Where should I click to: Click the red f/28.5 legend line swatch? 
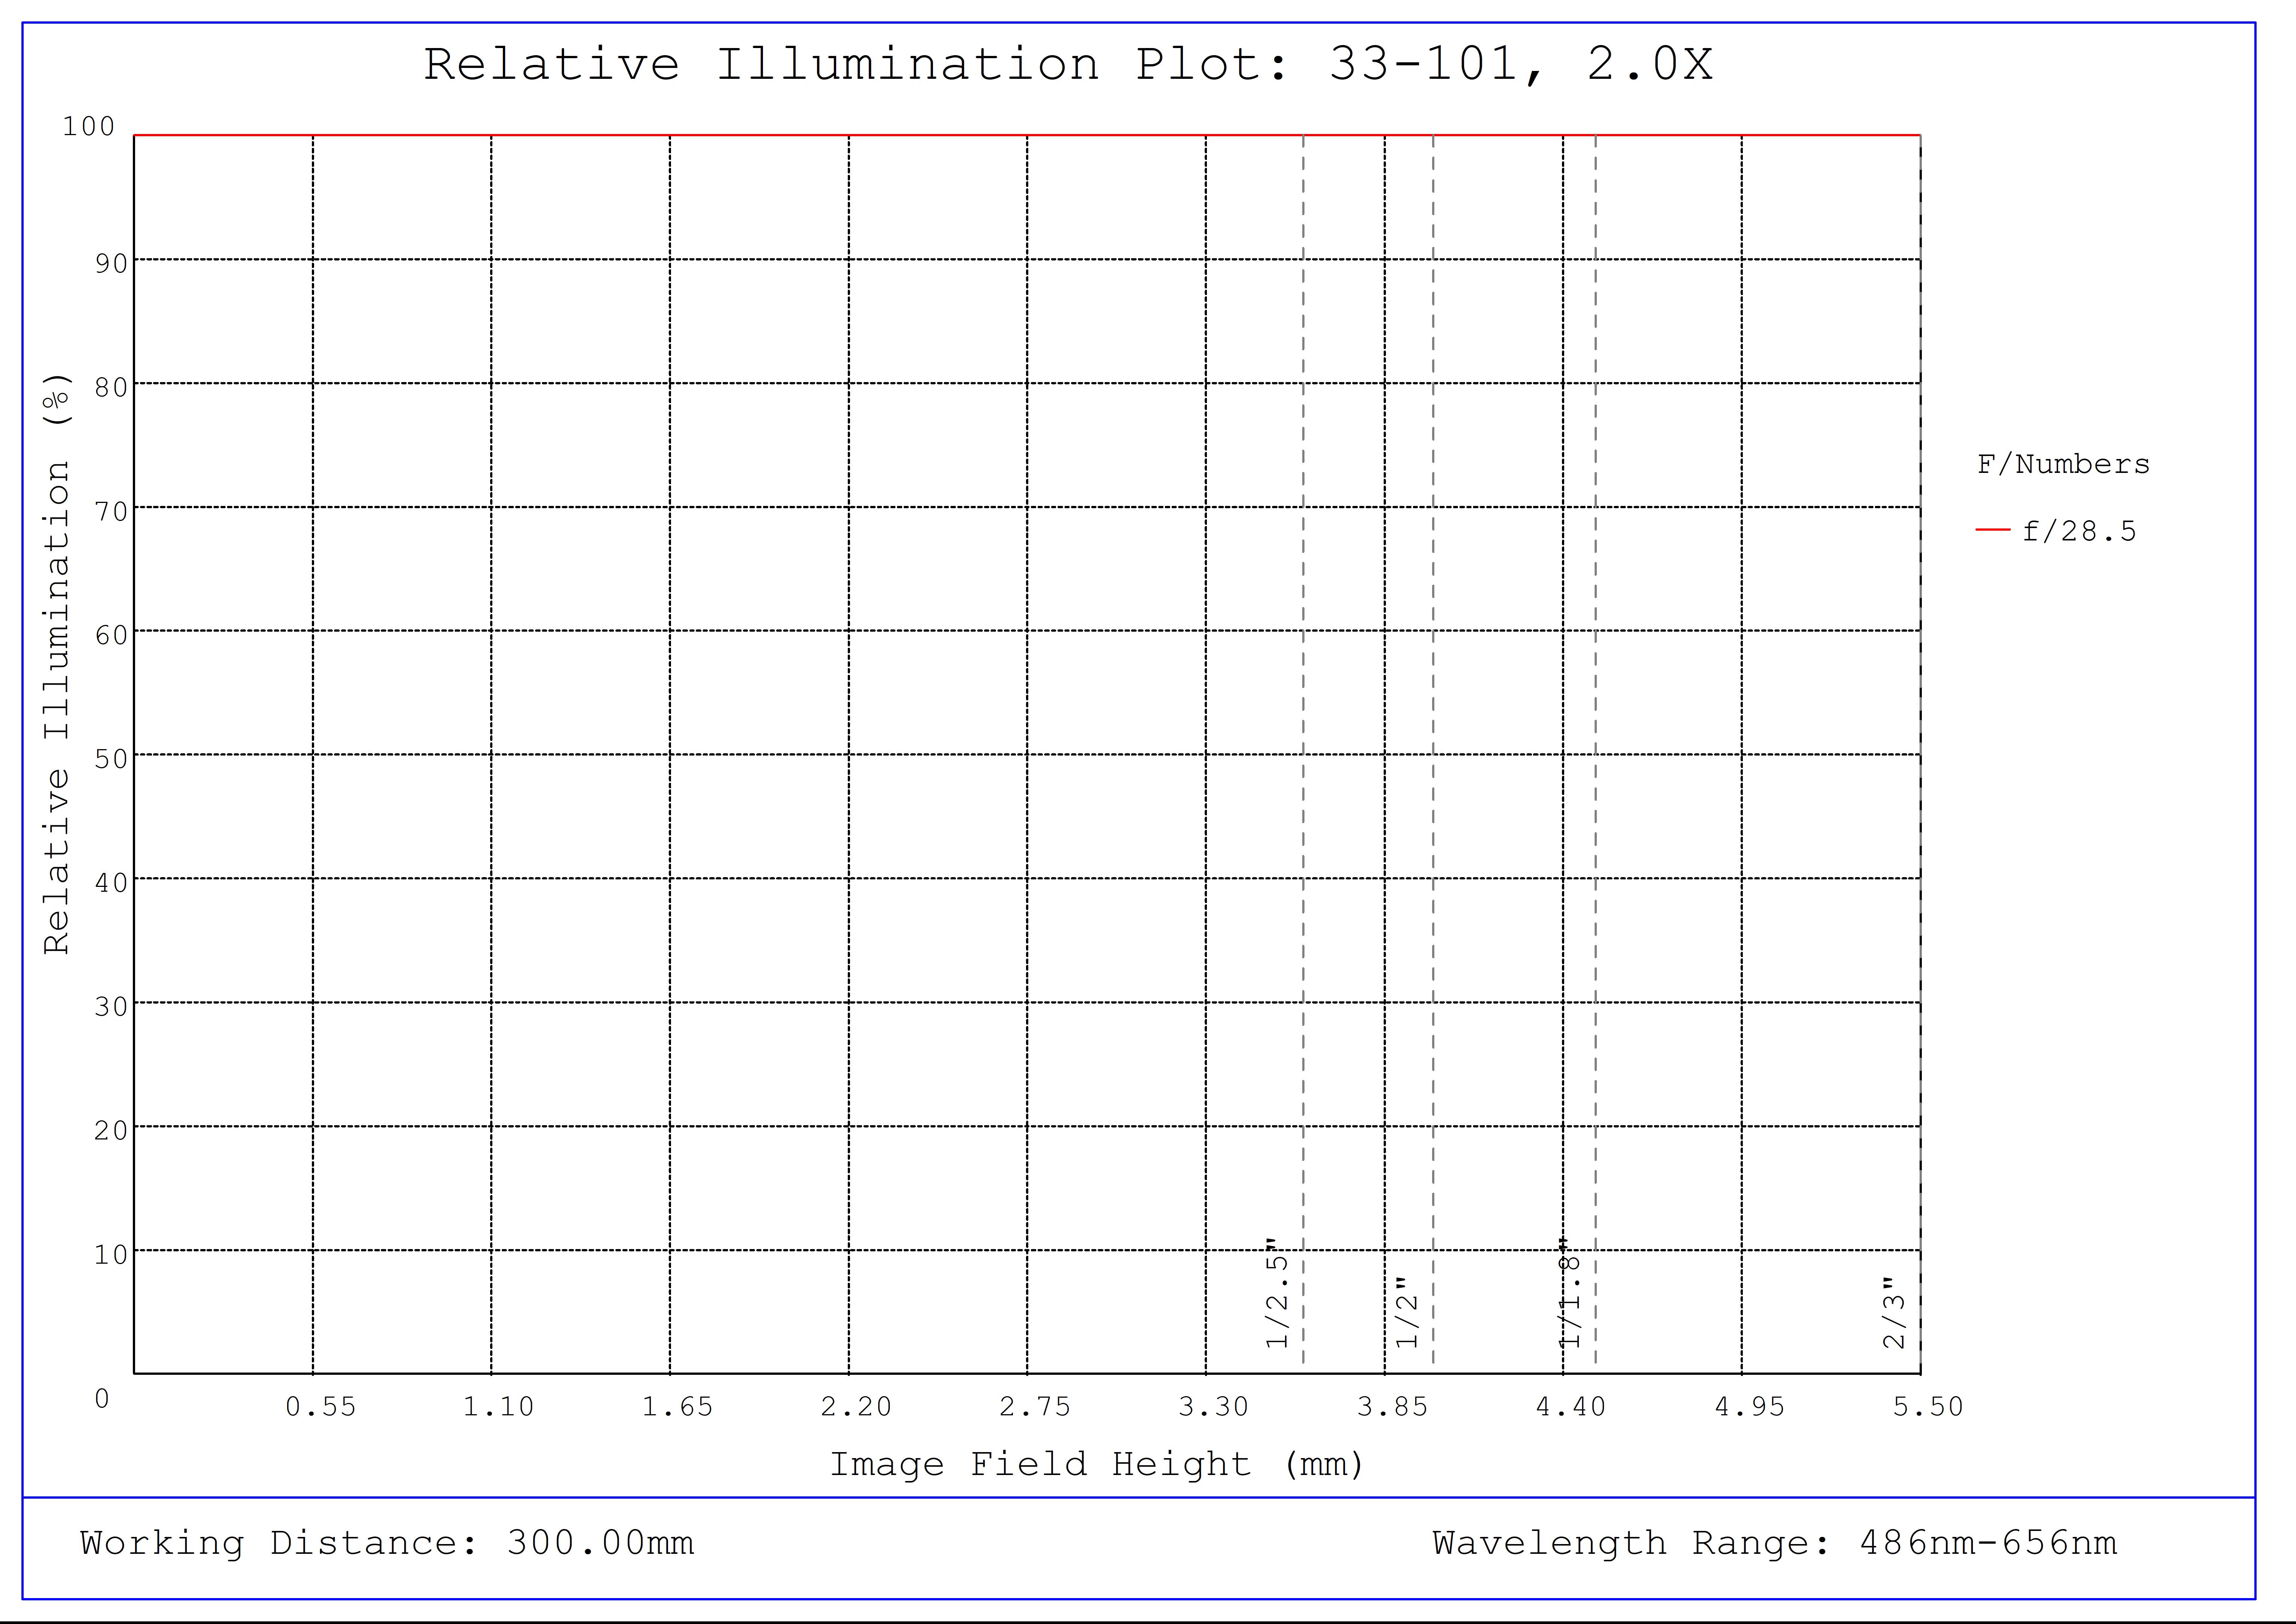click(1993, 530)
